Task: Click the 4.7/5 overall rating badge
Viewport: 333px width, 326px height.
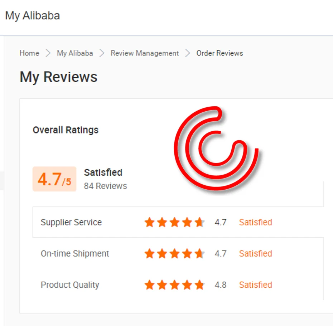Action: coord(54,179)
